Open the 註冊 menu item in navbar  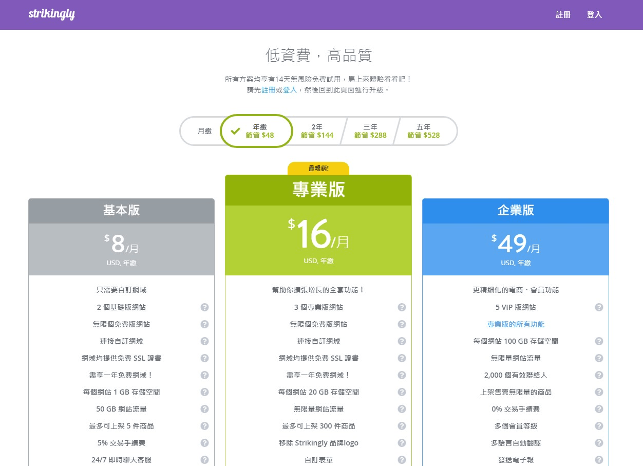[563, 14]
